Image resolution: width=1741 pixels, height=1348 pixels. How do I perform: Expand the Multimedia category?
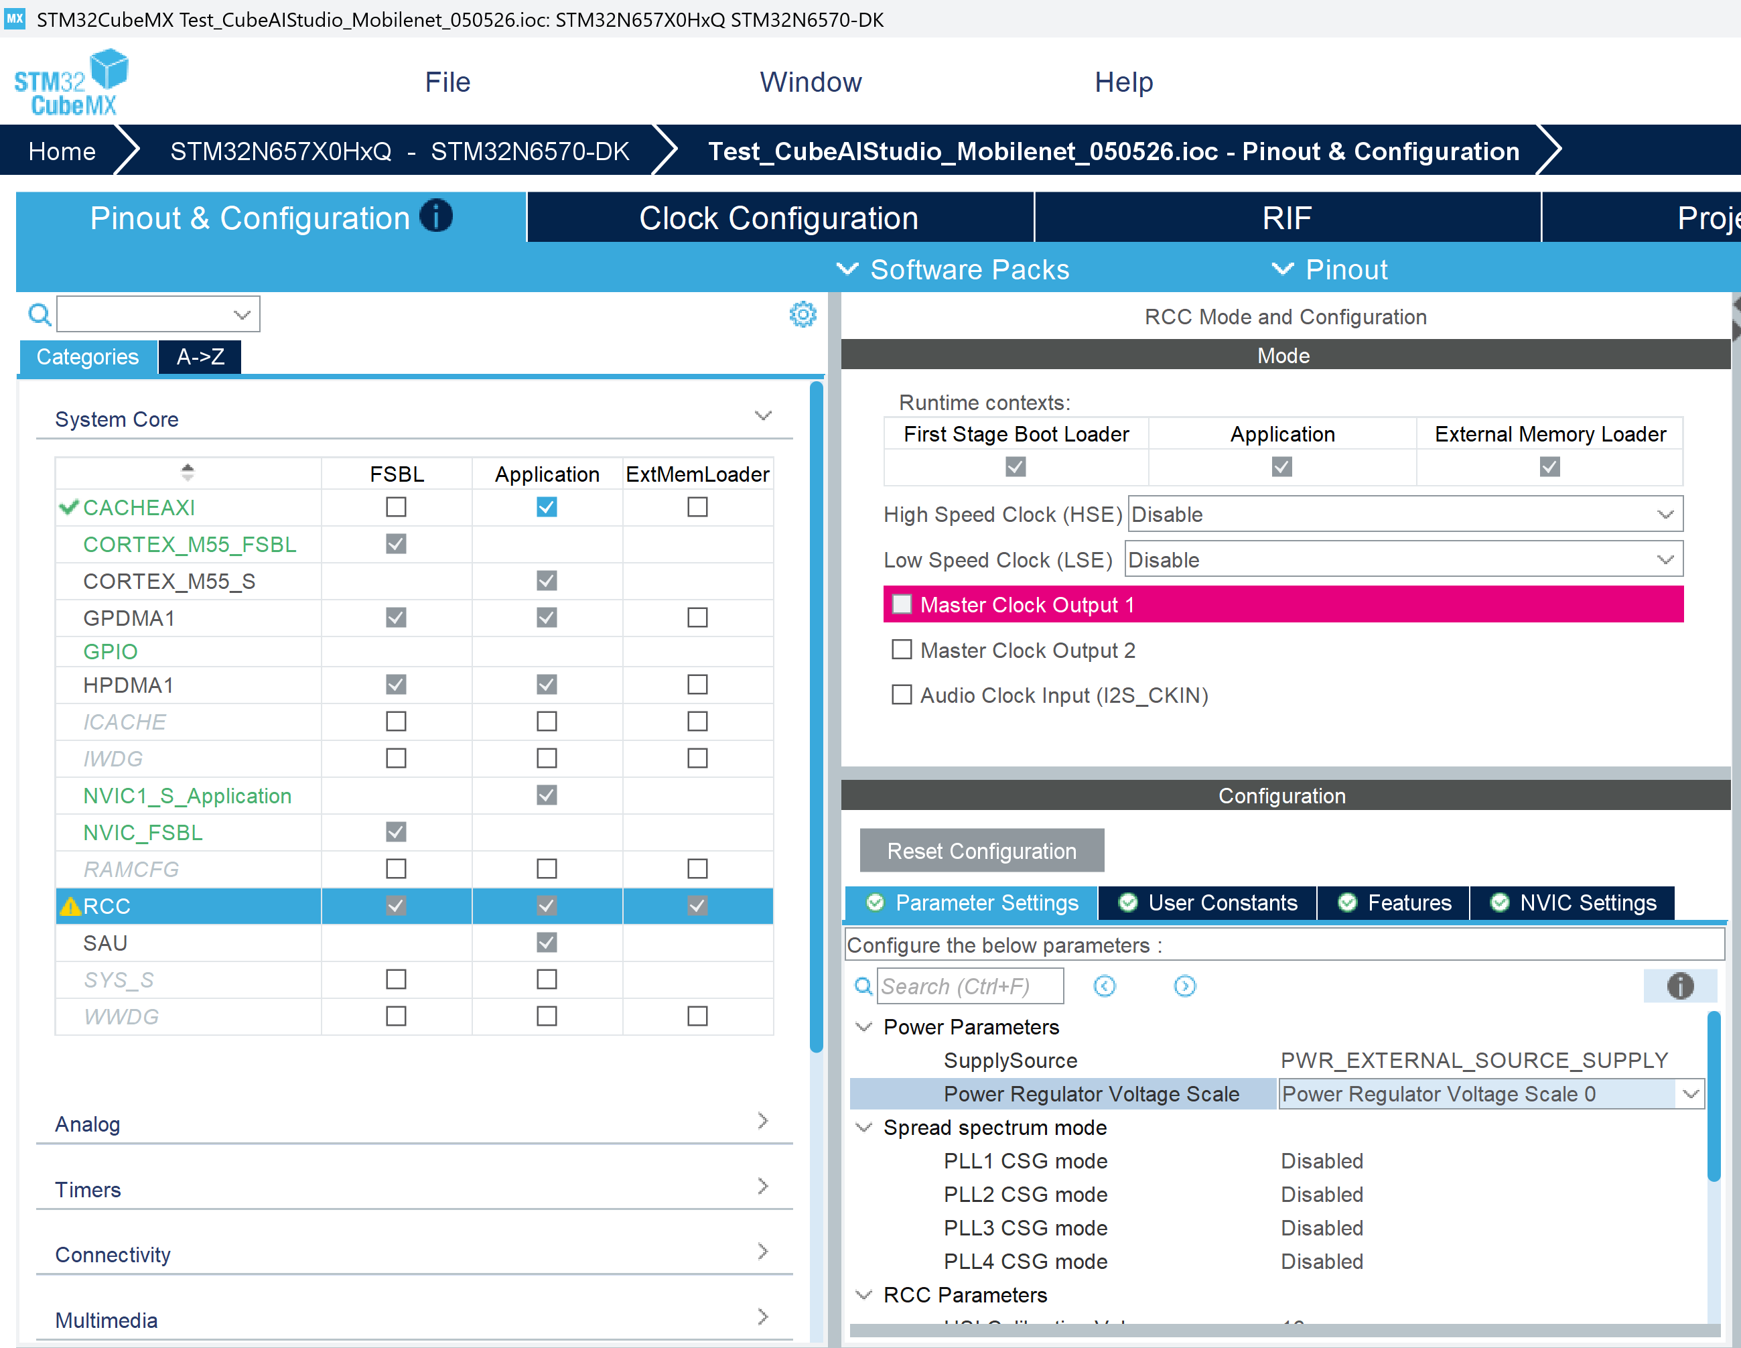(x=763, y=1317)
